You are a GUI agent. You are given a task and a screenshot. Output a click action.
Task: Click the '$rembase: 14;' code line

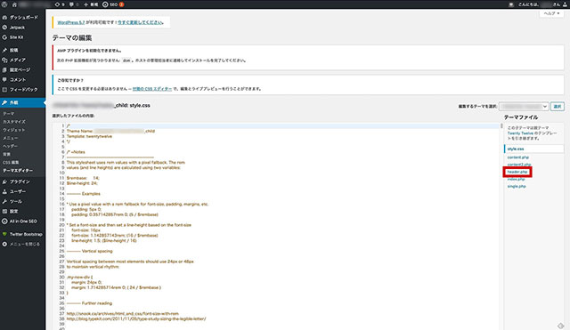(x=83, y=178)
